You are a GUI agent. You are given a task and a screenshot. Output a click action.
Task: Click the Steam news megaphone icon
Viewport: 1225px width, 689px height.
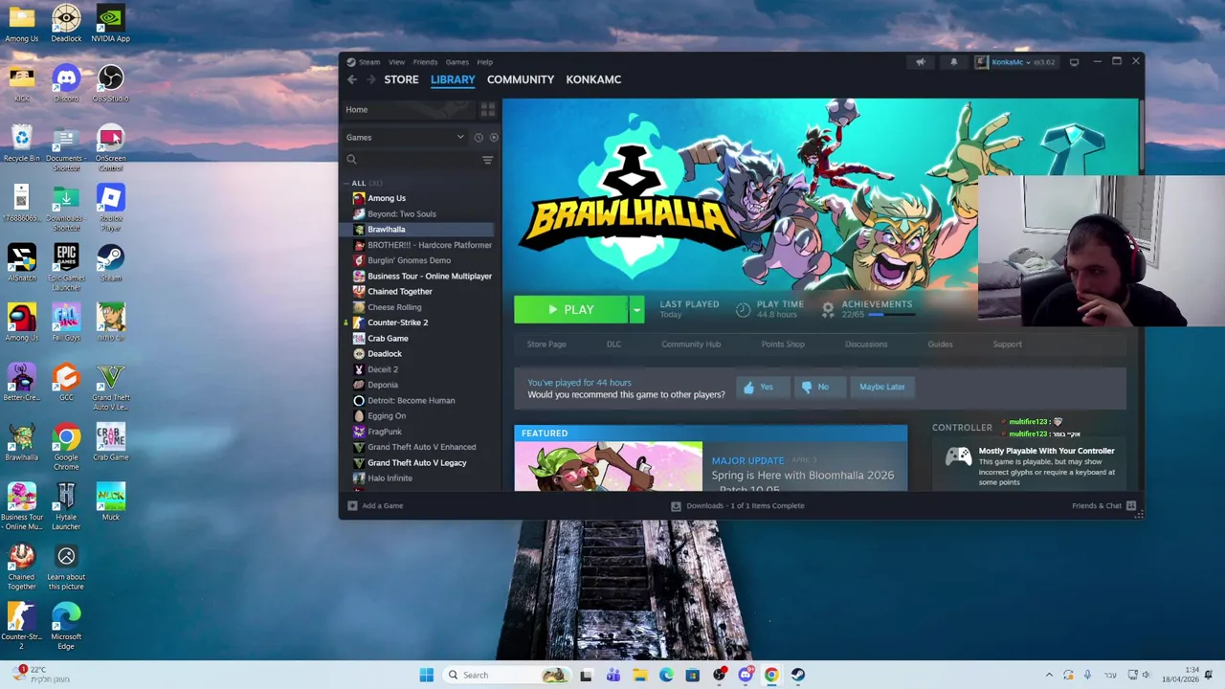tap(921, 62)
